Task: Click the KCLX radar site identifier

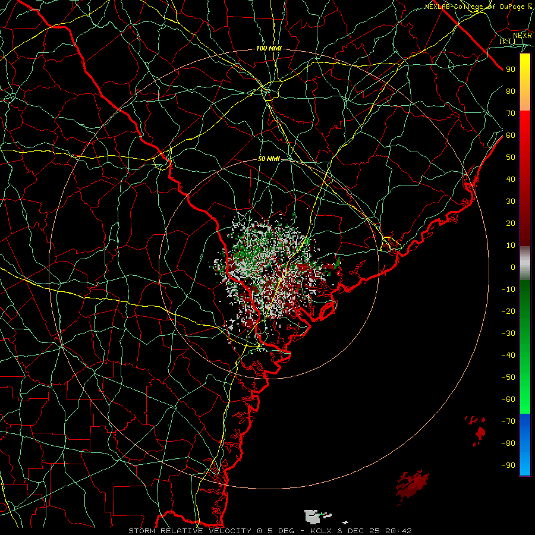Action: pos(322,531)
